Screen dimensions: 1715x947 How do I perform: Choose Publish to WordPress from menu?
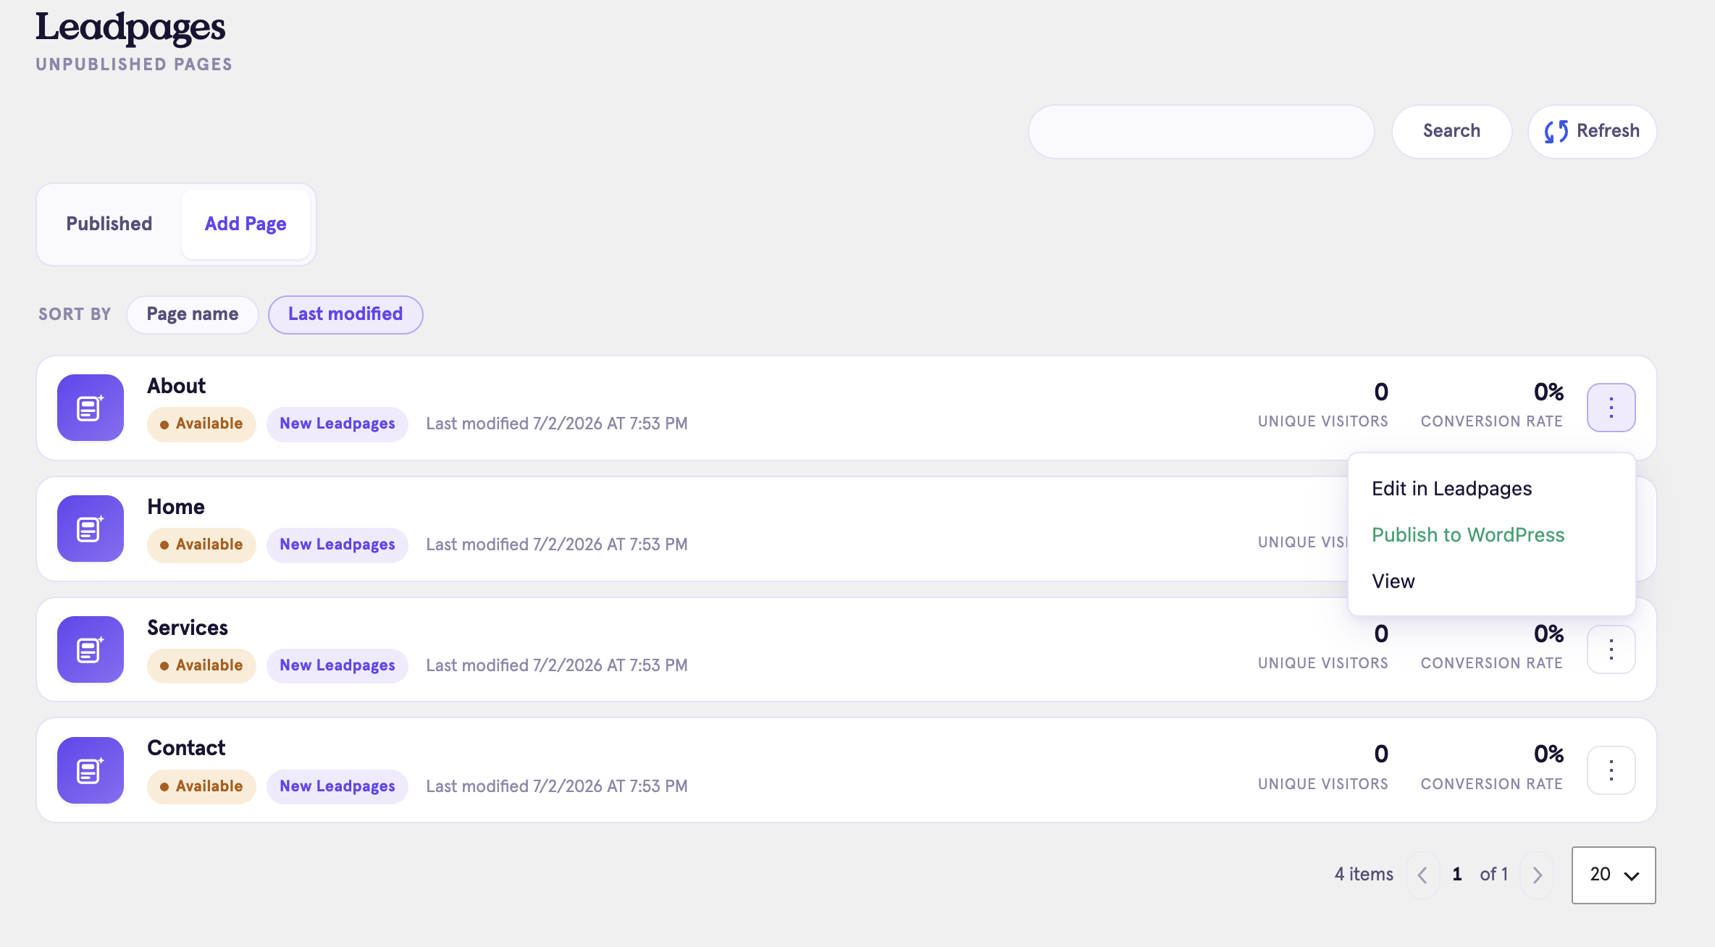coord(1468,535)
